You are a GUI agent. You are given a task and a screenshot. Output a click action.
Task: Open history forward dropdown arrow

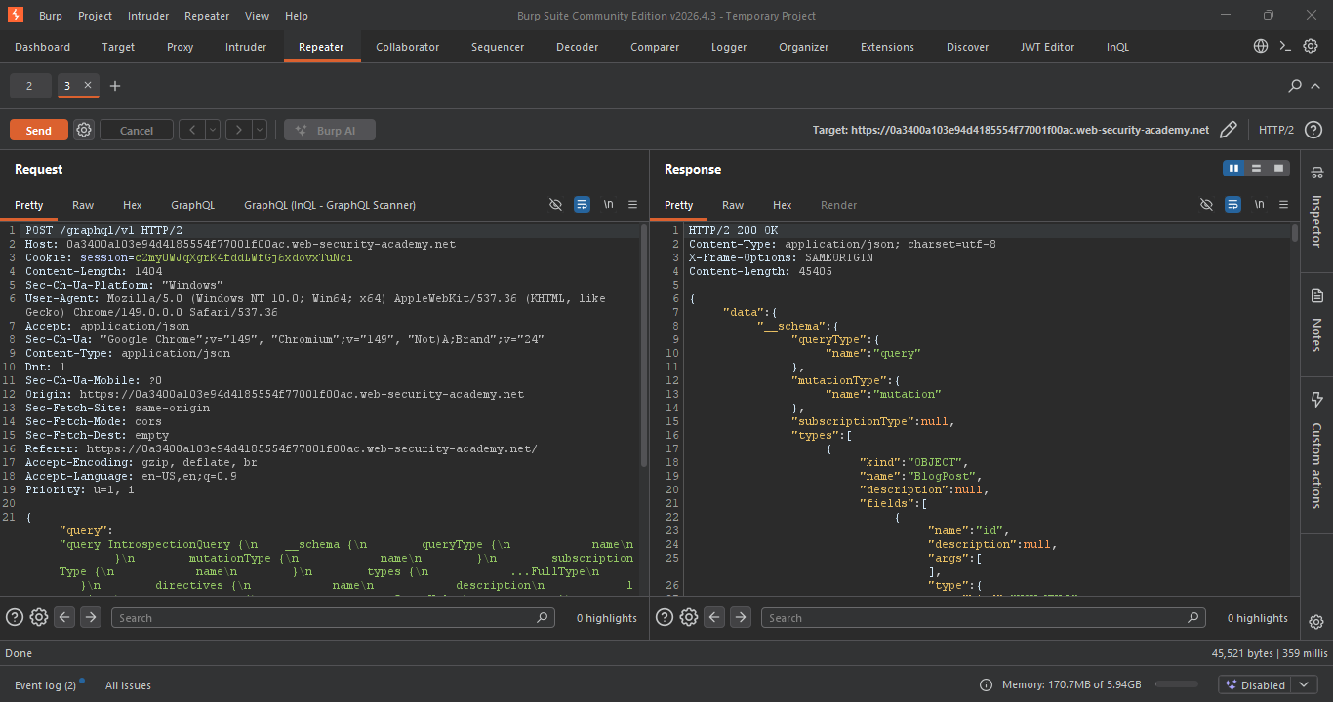(x=260, y=130)
